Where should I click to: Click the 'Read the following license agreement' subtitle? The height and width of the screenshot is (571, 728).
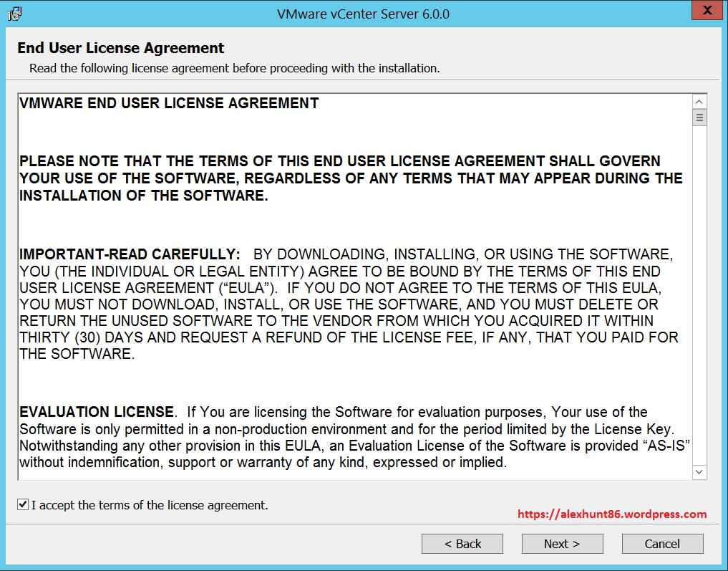click(x=235, y=68)
